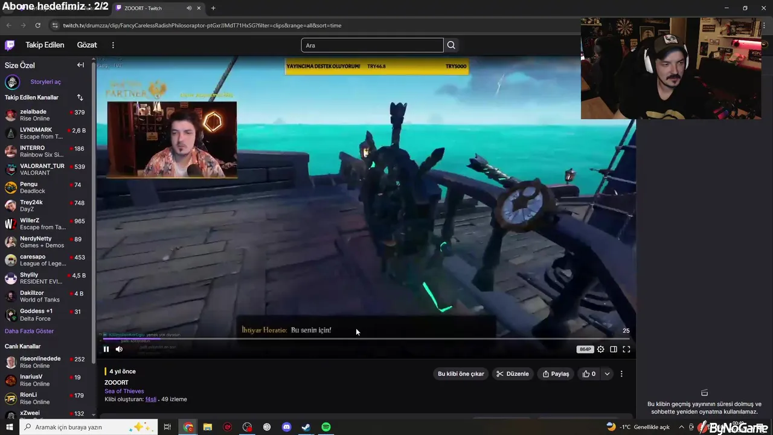Open Dakillzor channel
The image size is (773, 435).
pos(46,296)
